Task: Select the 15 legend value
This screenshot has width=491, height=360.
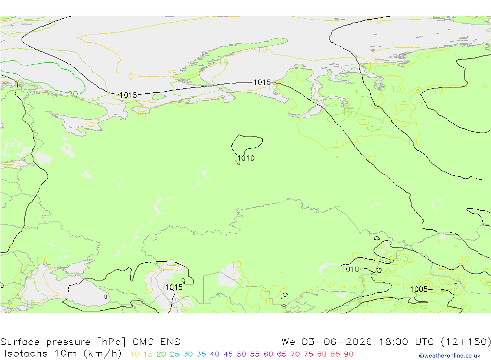Action: click(x=148, y=354)
